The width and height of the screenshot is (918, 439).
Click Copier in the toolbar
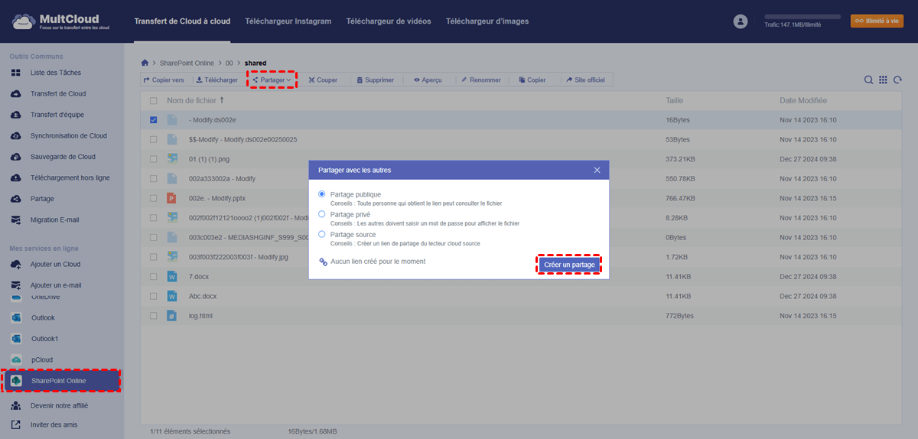532,80
